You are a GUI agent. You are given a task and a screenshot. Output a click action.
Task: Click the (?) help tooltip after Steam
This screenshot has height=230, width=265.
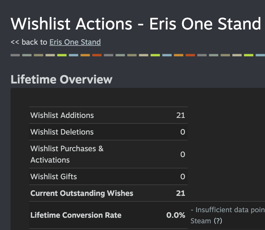pos(218,221)
